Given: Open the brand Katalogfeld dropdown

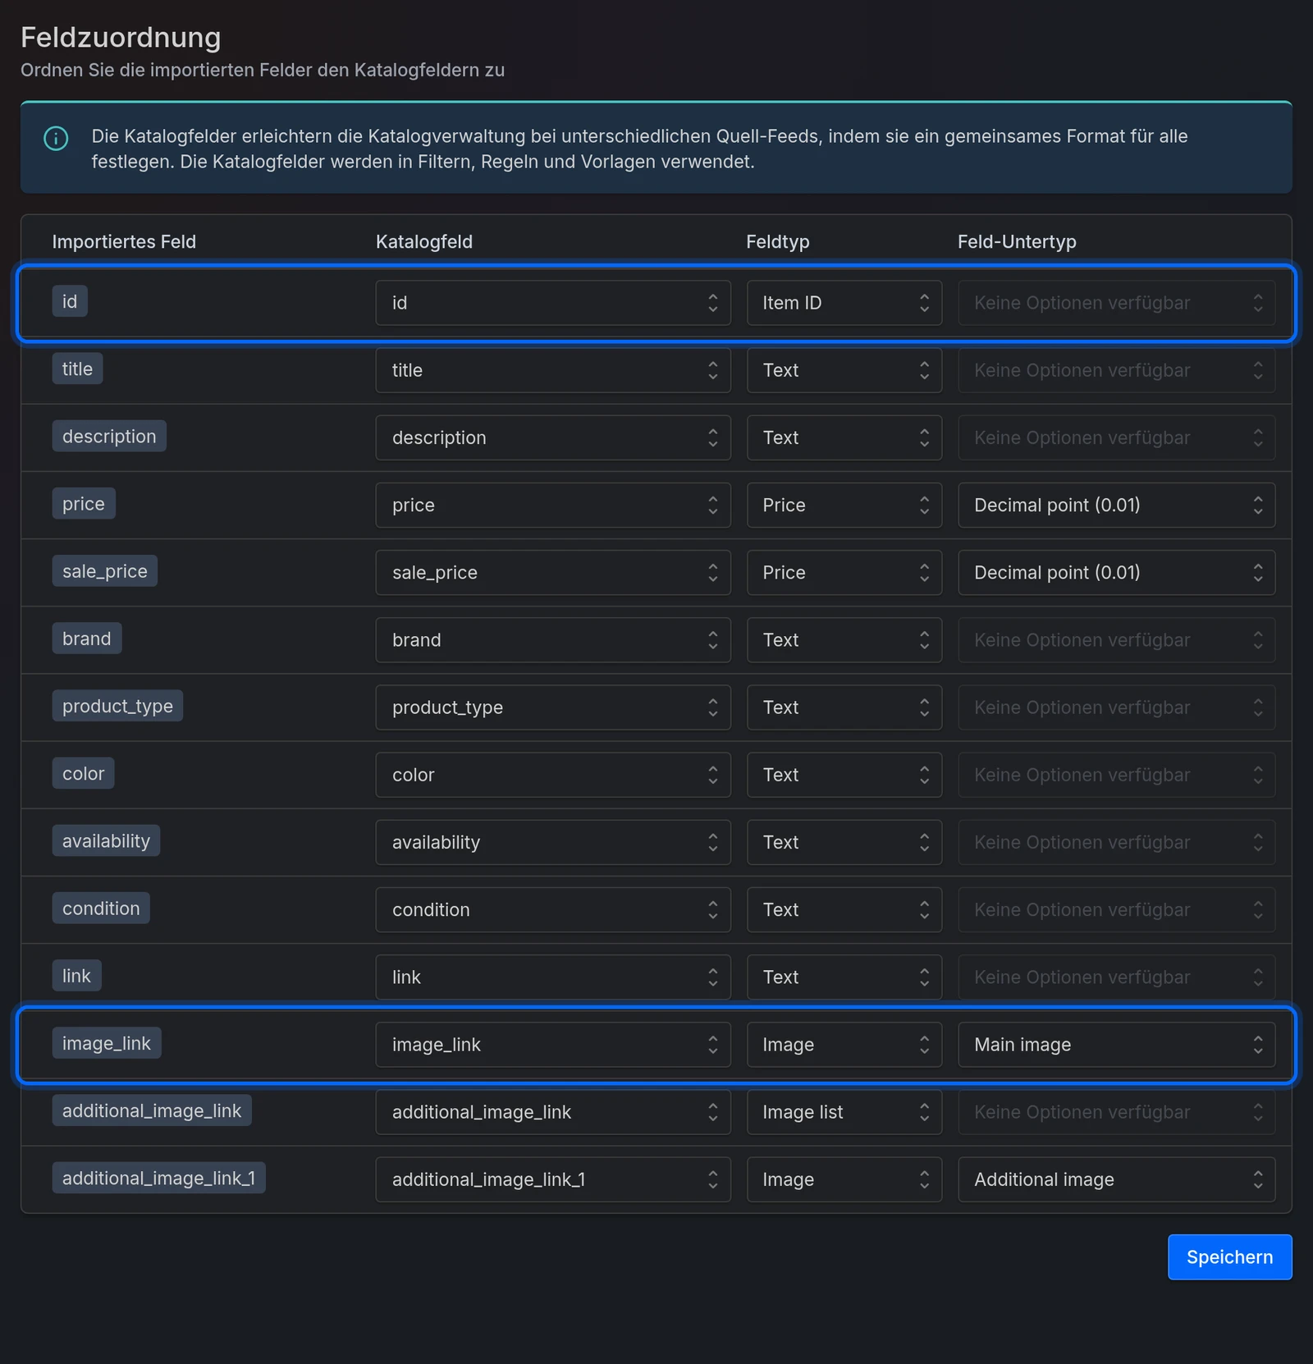Looking at the screenshot, I should coord(553,639).
